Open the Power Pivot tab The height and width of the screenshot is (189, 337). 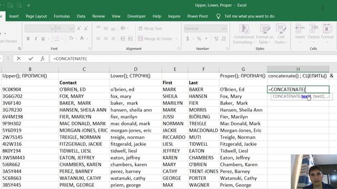(x=197, y=16)
